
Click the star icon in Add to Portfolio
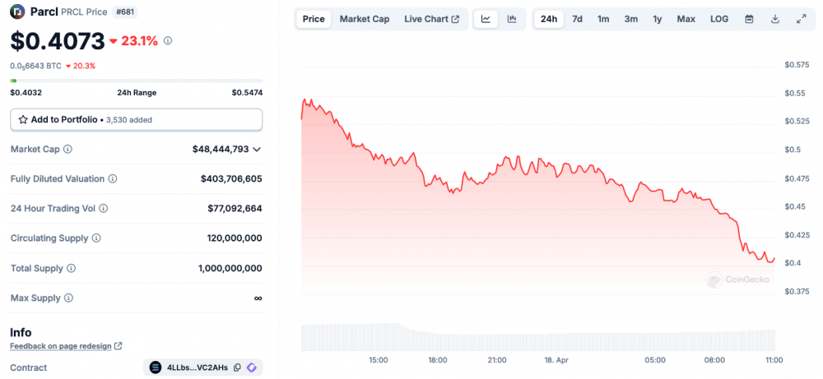pyautogui.click(x=23, y=119)
